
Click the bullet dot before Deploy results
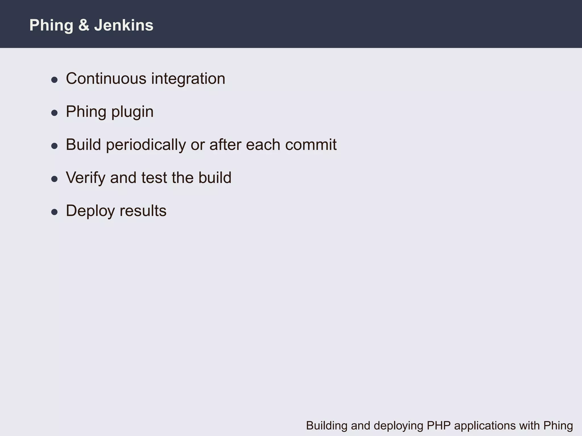point(54,212)
